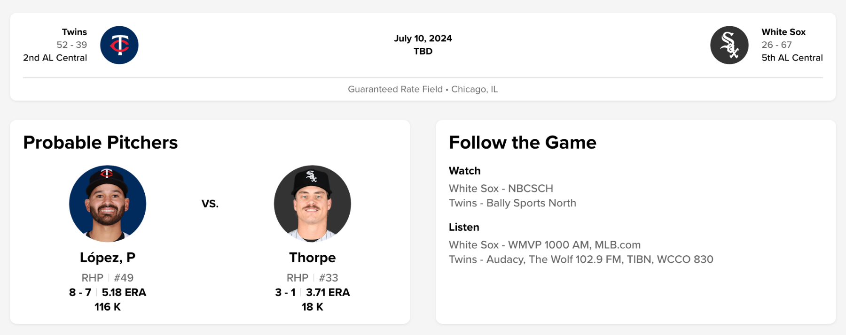Select the White Sox - NBCSCH broadcast line
The image size is (846, 335).
tap(501, 189)
